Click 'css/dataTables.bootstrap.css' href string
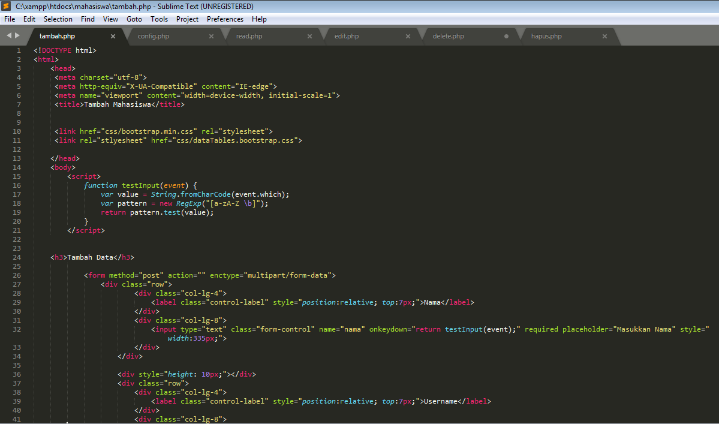Image resolution: width=719 pixels, height=424 pixels. coord(235,141)
